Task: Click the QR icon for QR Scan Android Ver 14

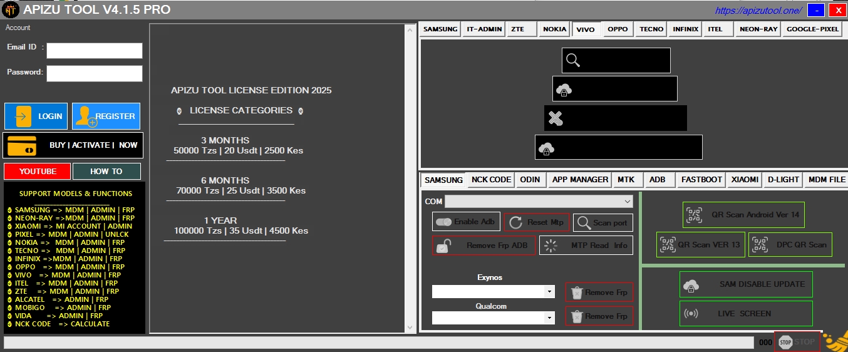Action: 694,215
